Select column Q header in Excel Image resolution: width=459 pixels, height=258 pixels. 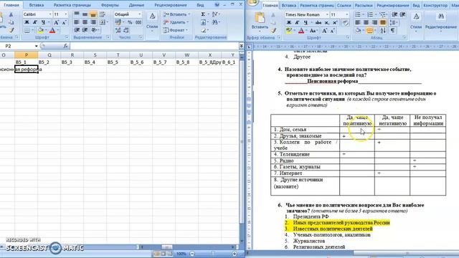click(49, 55)
